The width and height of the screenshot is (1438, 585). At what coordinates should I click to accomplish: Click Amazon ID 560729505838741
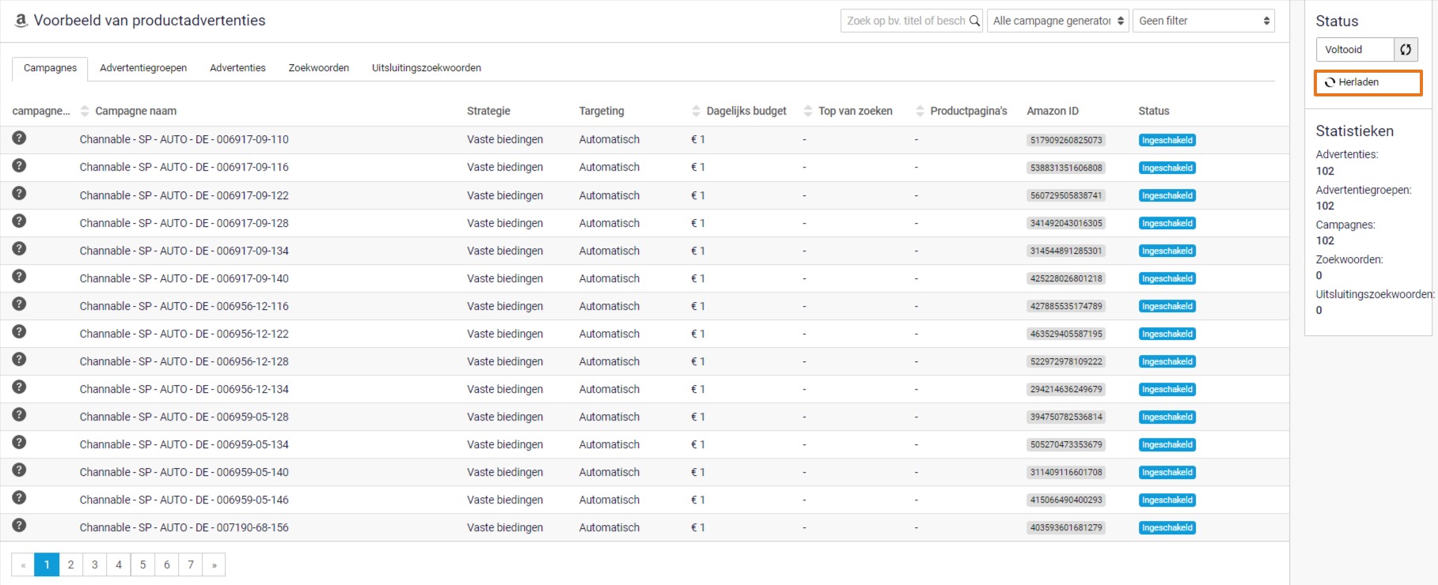tap(1066, 195)
